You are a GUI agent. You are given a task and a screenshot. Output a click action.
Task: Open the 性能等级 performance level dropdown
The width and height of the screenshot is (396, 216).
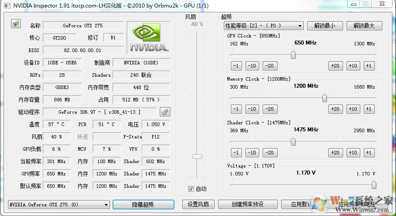tap(264, 26)
